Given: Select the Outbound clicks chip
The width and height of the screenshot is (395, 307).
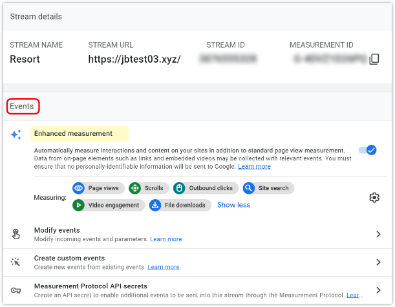Looking at the screenshot, I should 204,188.
